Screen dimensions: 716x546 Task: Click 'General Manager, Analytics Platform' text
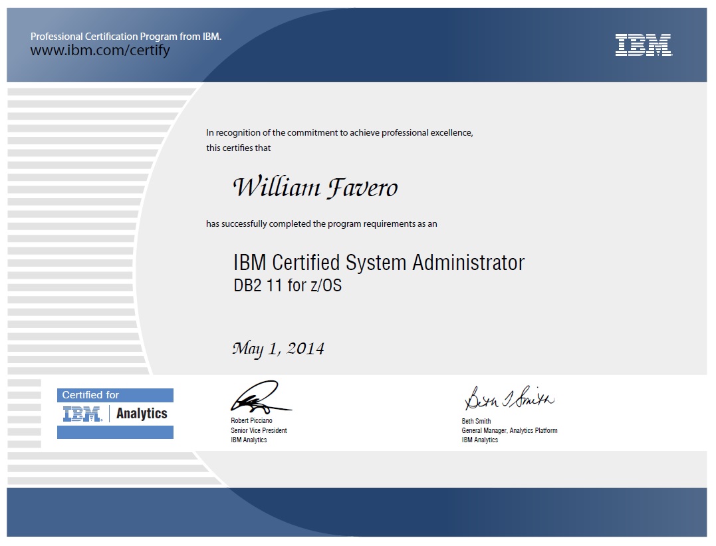click(509, 430)
